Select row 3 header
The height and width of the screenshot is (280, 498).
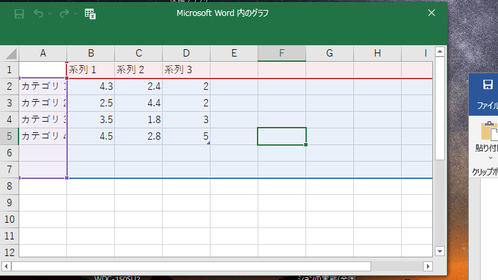[9, 103]
